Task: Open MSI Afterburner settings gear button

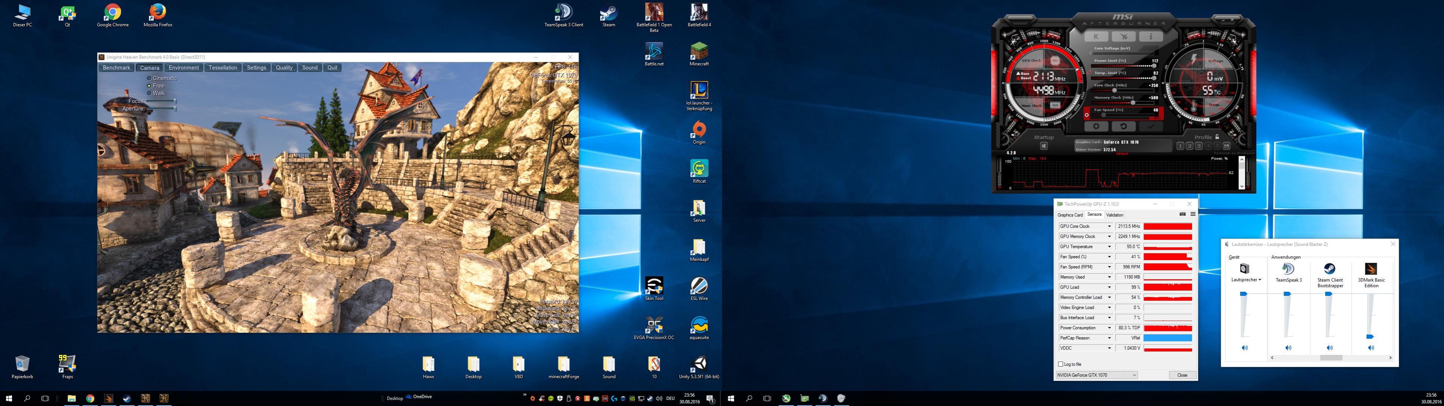Action: 1096,126
